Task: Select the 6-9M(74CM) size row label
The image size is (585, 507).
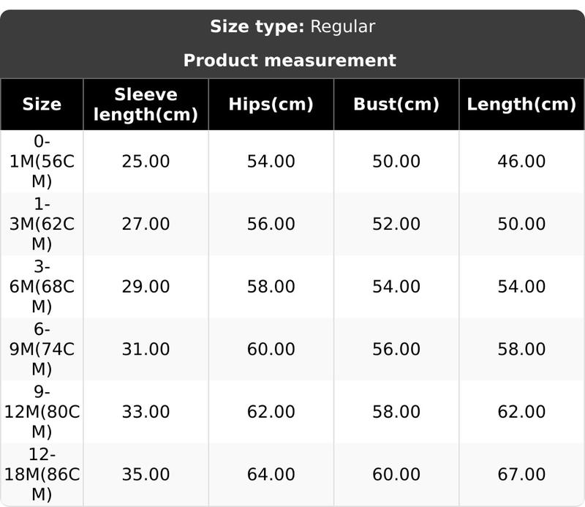Action: click(42, 349)
